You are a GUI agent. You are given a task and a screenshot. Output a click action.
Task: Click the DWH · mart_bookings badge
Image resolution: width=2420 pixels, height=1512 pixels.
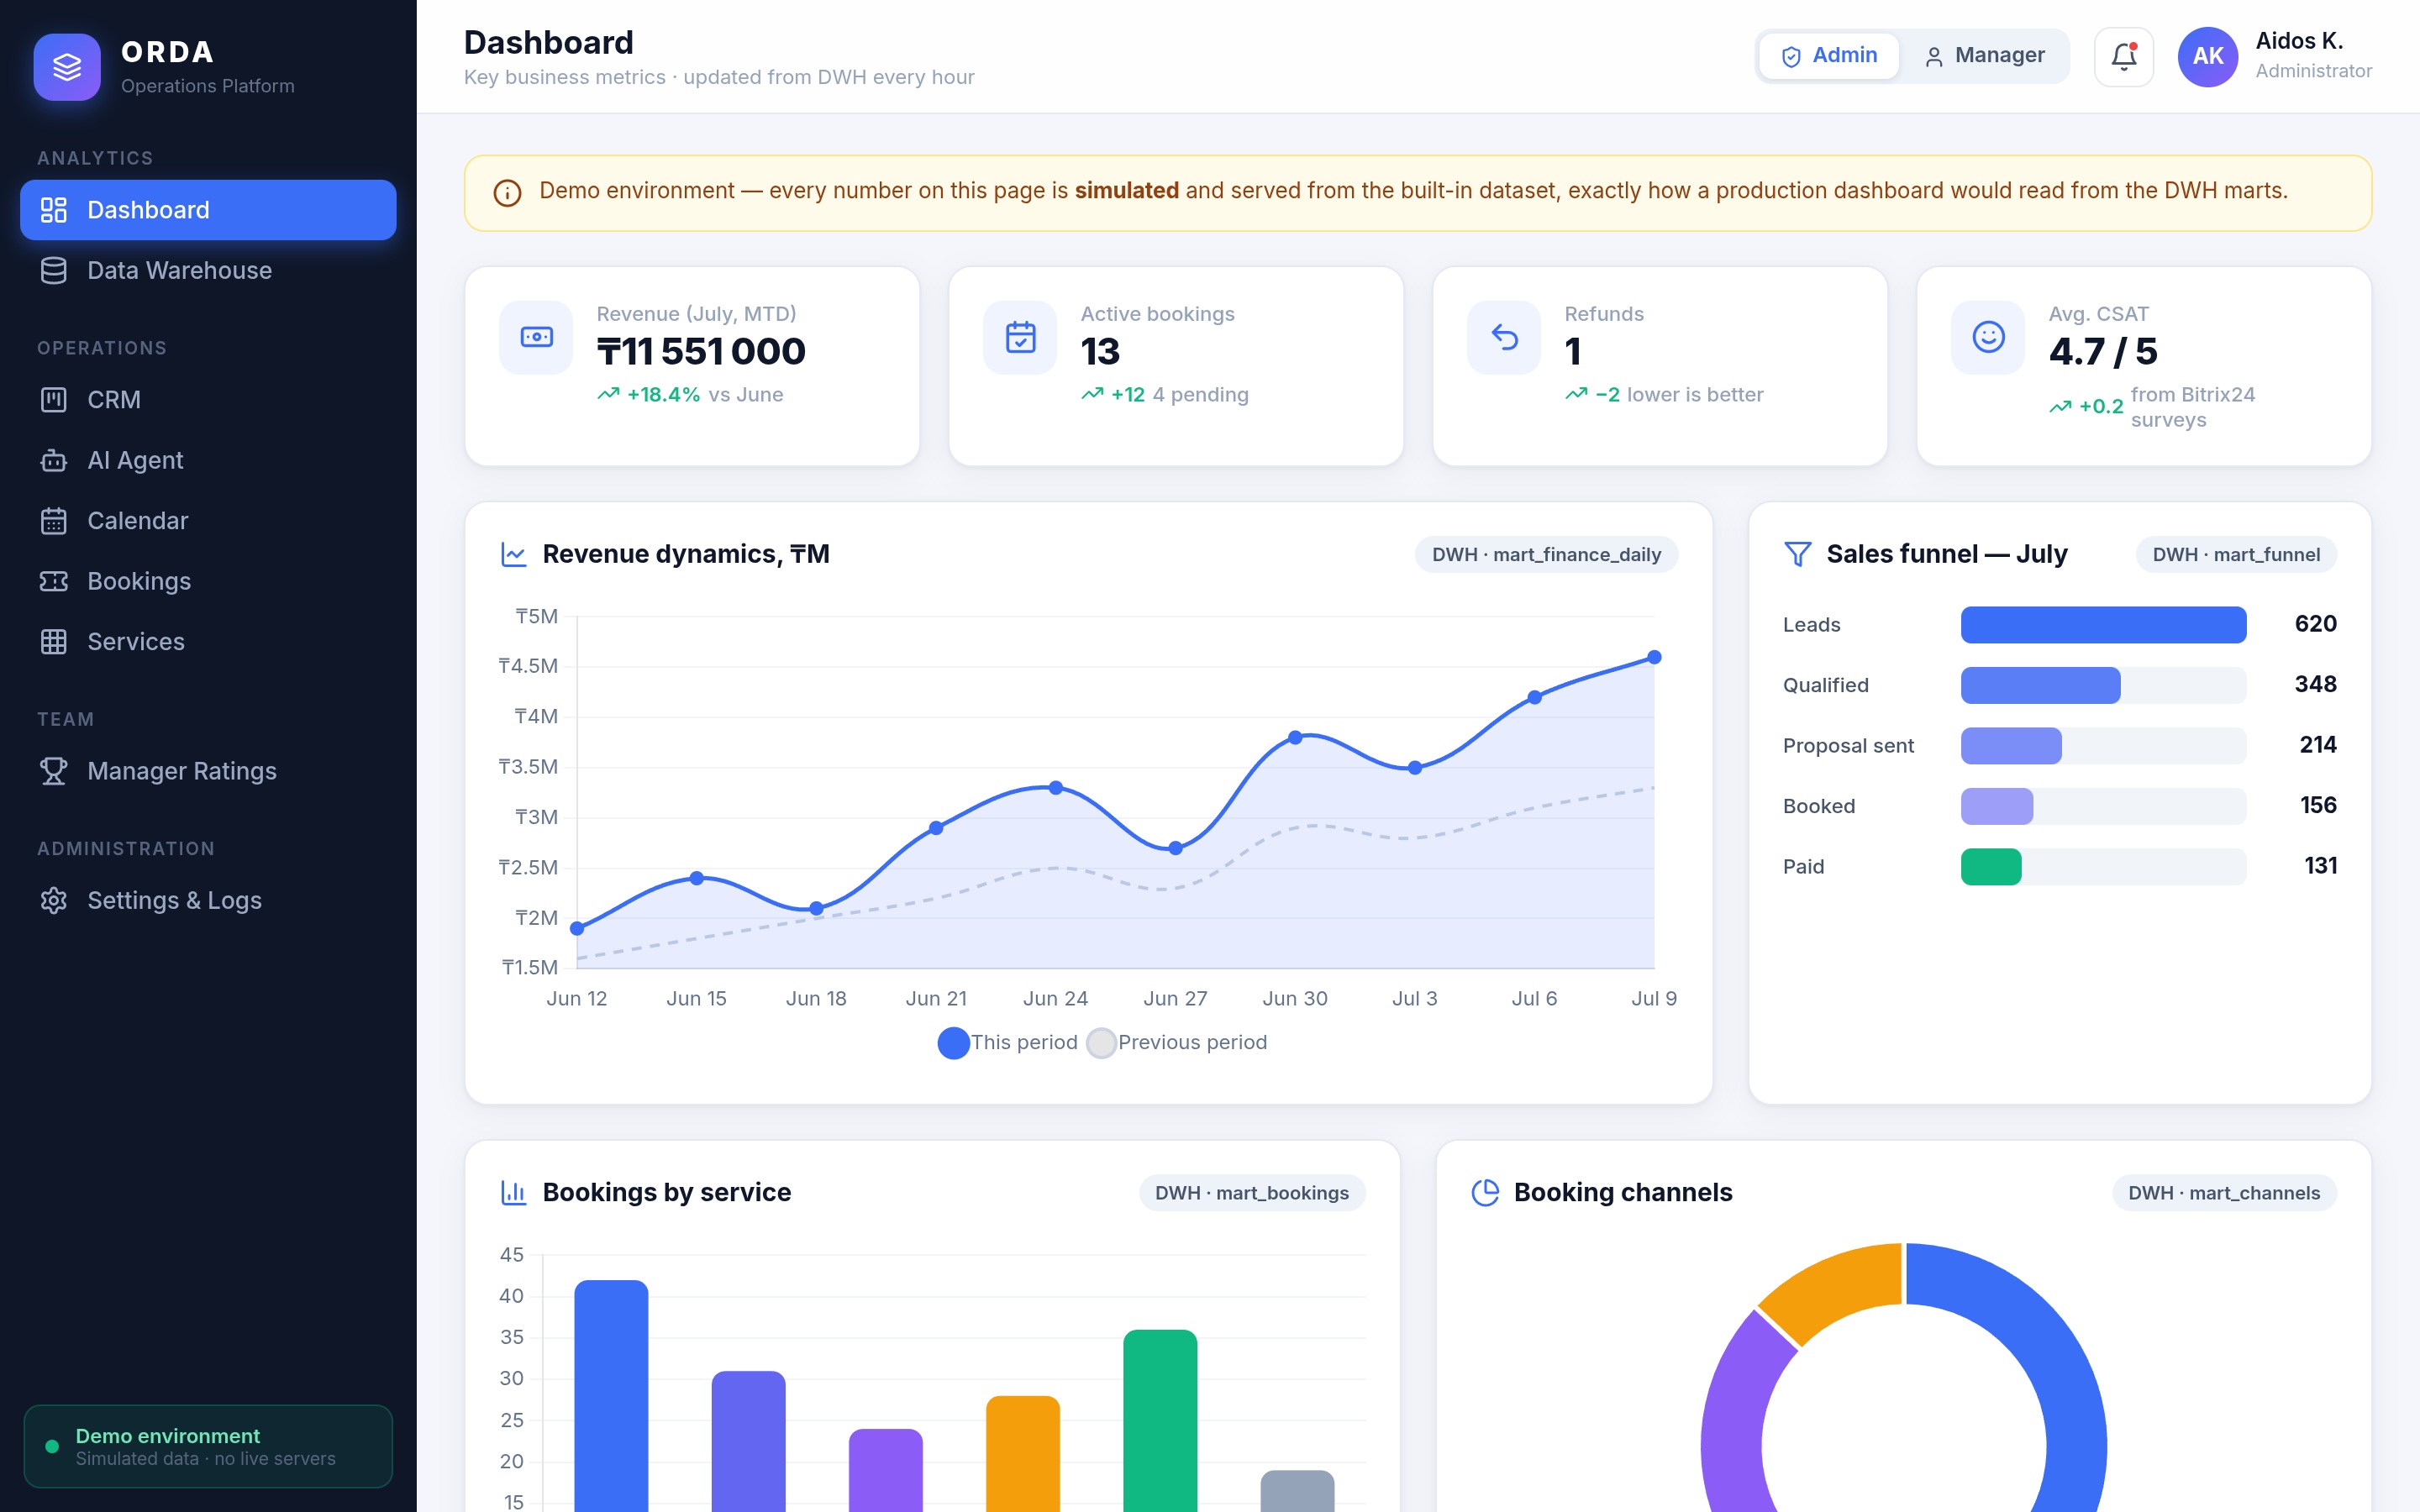point(1252,1193)
